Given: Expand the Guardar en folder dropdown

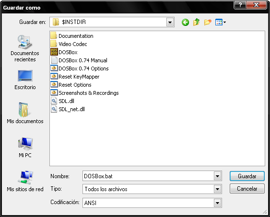Looking at the screenshot, I should click(x=170, y=22).
